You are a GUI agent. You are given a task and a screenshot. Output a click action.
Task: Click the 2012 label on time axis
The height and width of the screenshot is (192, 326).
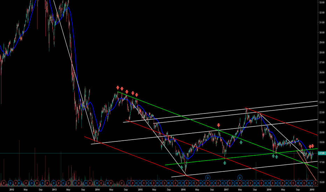coord(12,190)
